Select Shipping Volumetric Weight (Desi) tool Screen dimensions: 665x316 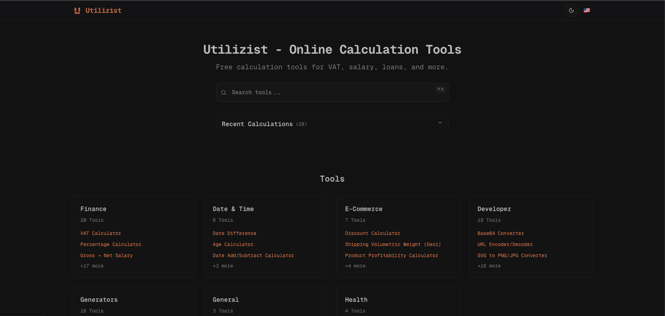(x=393, y=244)
